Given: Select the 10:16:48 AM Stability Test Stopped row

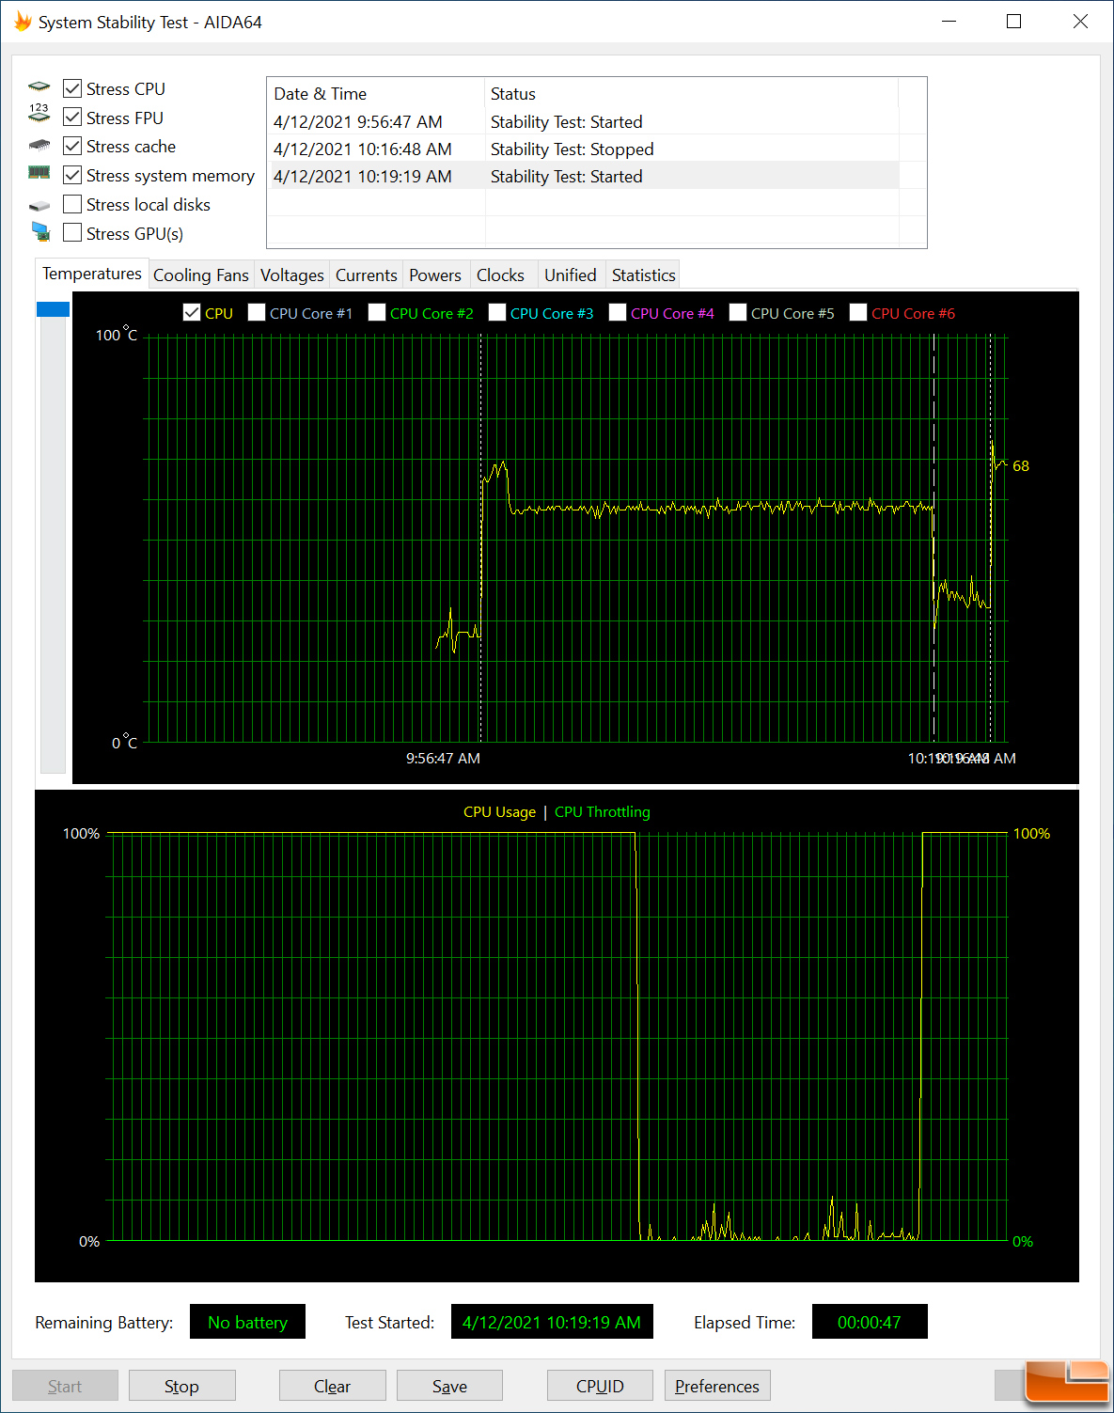Looking at the screenshot, I should [x=585, y=149].
